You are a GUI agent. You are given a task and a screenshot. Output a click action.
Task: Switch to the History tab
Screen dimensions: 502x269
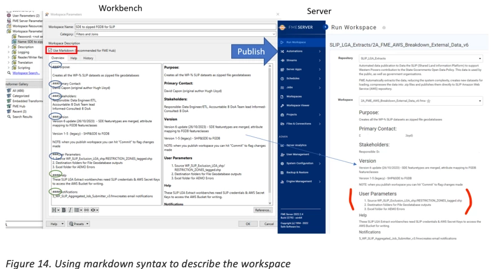point(88,58)
